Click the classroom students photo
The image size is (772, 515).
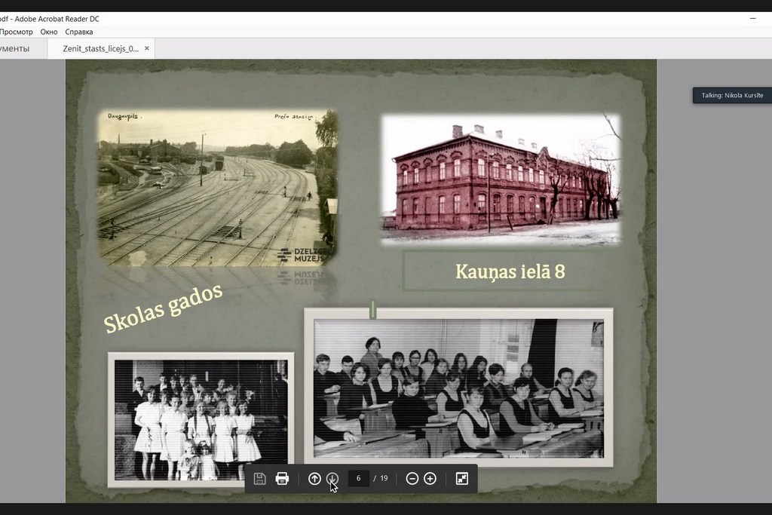pyautogui.click(x=458, y=388)
